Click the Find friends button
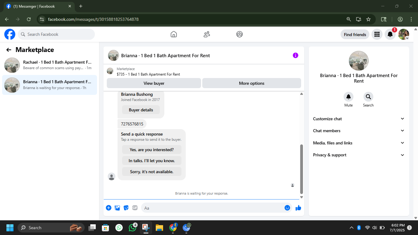Viewport: 418px width, 235px height. [355, 34]
